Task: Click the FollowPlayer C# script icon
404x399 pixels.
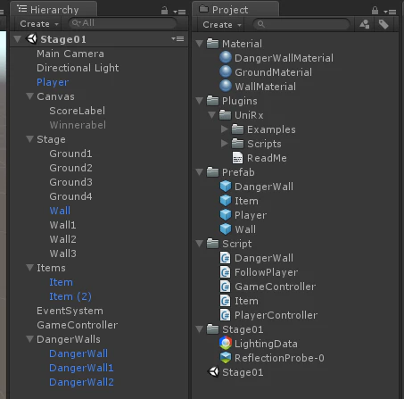Action: point(226,272)
